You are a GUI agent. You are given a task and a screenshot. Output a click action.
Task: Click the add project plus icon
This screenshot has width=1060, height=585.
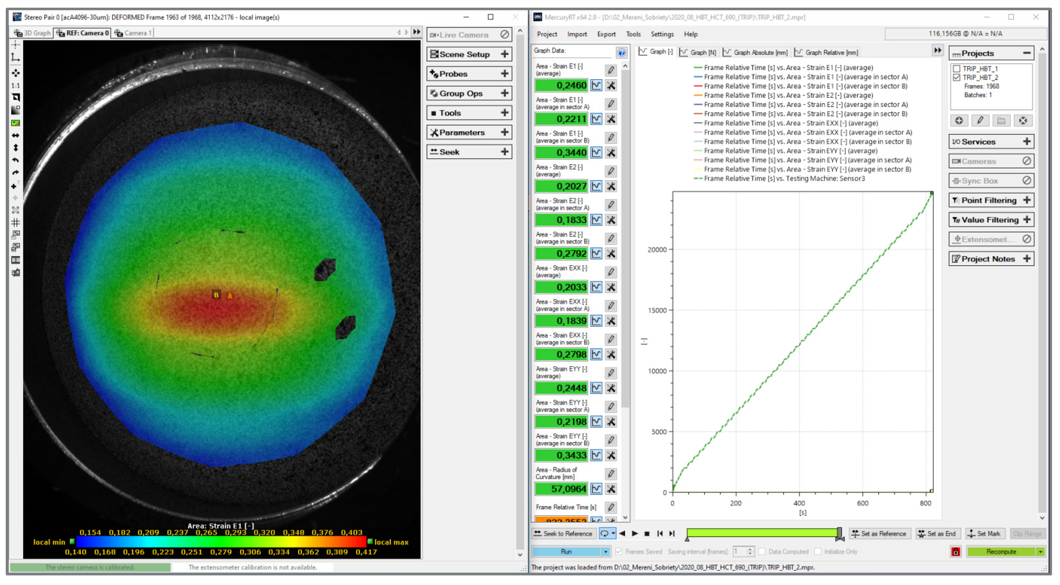pyautogui.click(x=959, y=121)
